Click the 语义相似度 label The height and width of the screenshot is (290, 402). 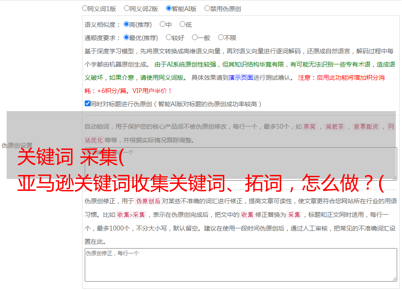pos(102,25)
